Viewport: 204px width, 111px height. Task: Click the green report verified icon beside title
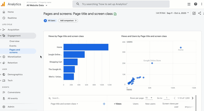pos(115,14)
